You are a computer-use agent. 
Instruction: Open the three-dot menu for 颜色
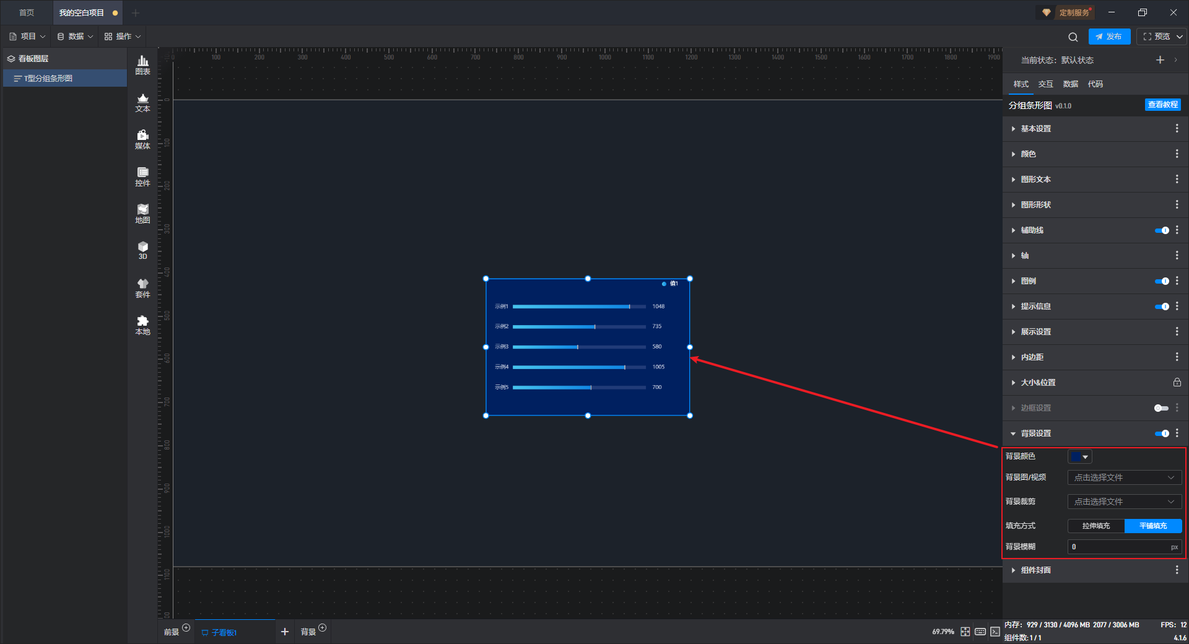[x=1177, y=154]
